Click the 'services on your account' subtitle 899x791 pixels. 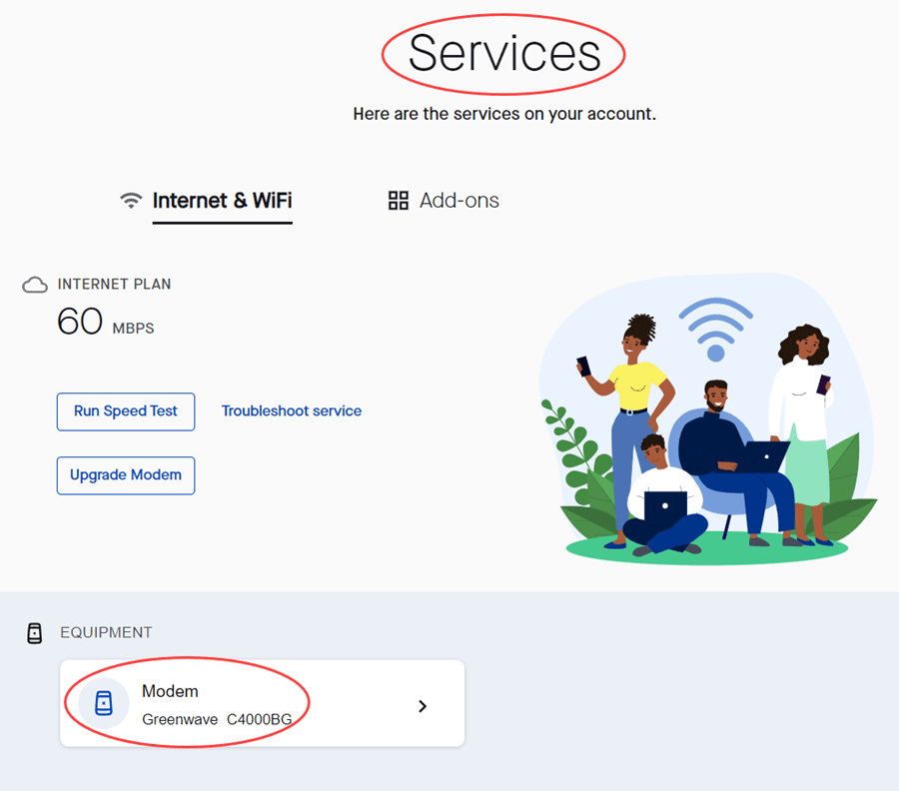pyautogui.click(x=504, y=114)
